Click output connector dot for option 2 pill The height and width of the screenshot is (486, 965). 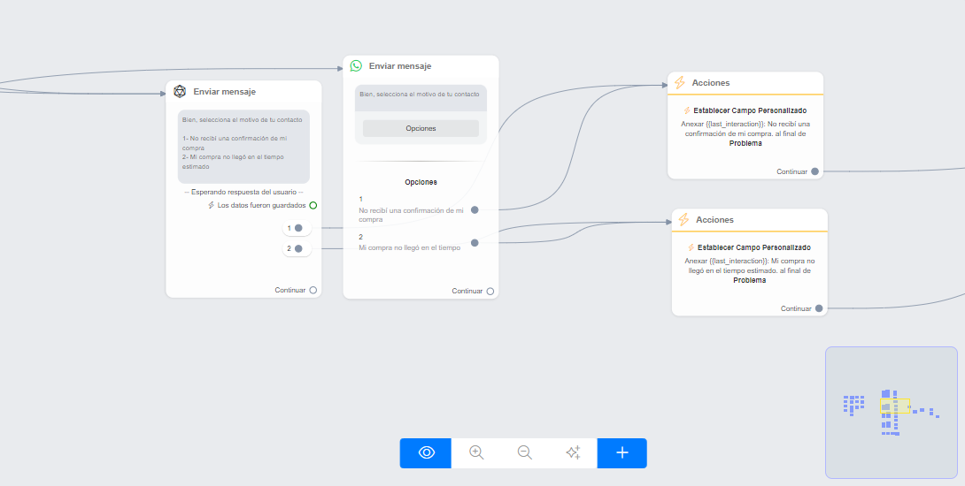298,249
